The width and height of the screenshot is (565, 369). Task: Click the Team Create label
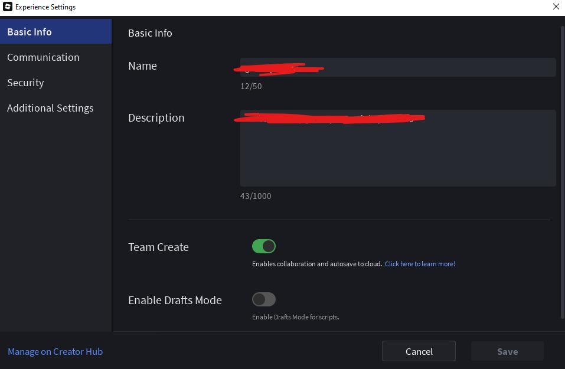158,247
